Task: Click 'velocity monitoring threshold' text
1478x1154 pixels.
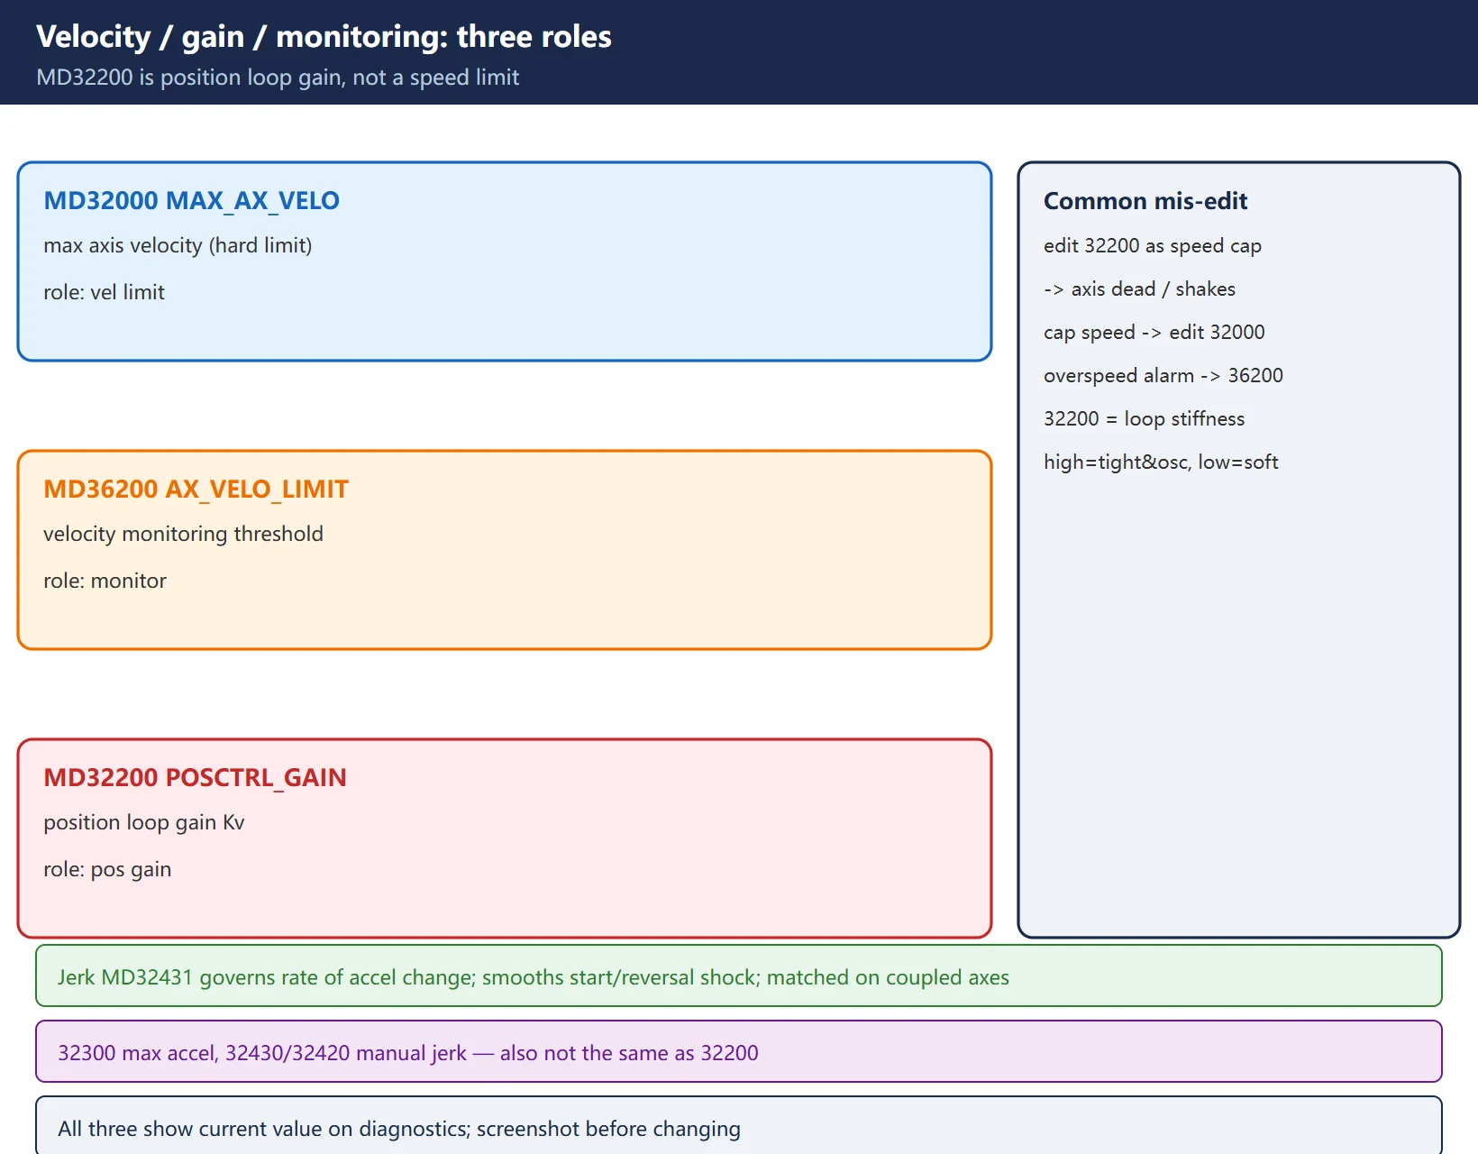Action: 183,534
